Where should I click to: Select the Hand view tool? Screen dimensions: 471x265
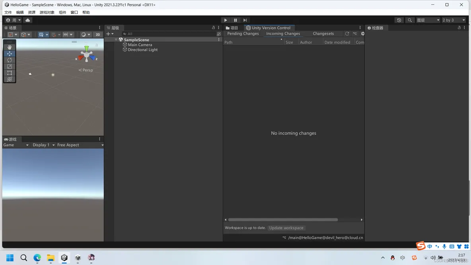coord(10,47)
